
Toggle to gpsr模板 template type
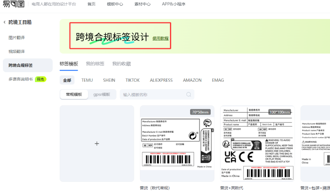click(102, 94)
